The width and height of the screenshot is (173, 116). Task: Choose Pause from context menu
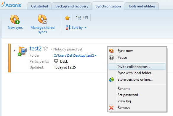pos(137,58)
